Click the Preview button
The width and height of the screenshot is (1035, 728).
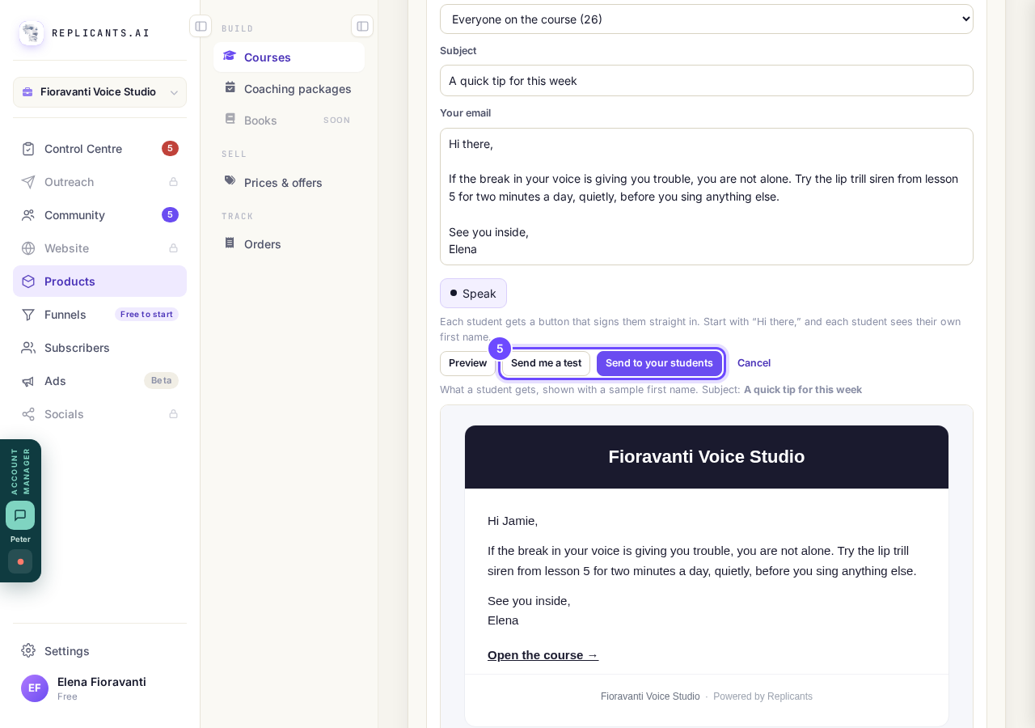point(467,363)
